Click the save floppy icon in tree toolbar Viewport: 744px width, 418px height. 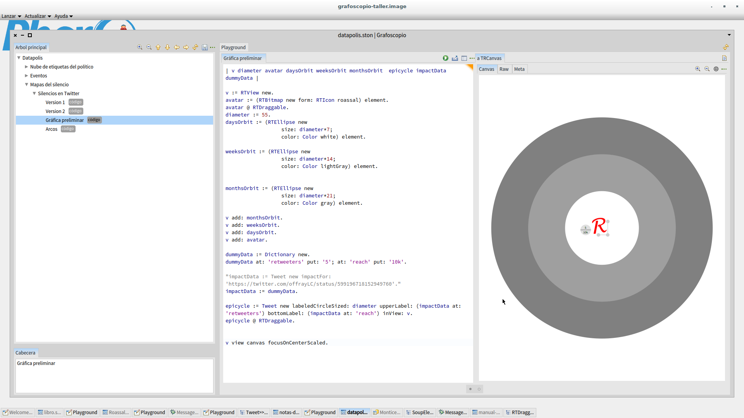[x=205, y=47]
